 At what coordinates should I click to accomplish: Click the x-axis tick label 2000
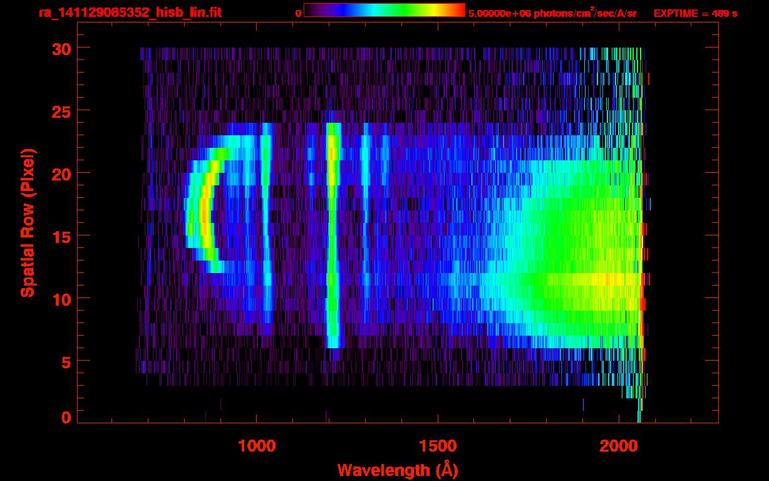click(x=619, y=446)
